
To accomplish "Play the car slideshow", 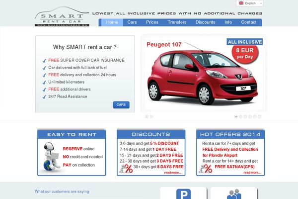I will (151, 116).
